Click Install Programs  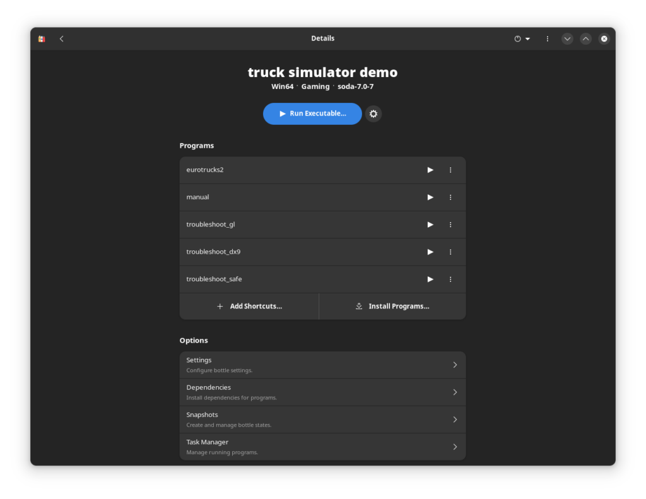coord(392,305)
